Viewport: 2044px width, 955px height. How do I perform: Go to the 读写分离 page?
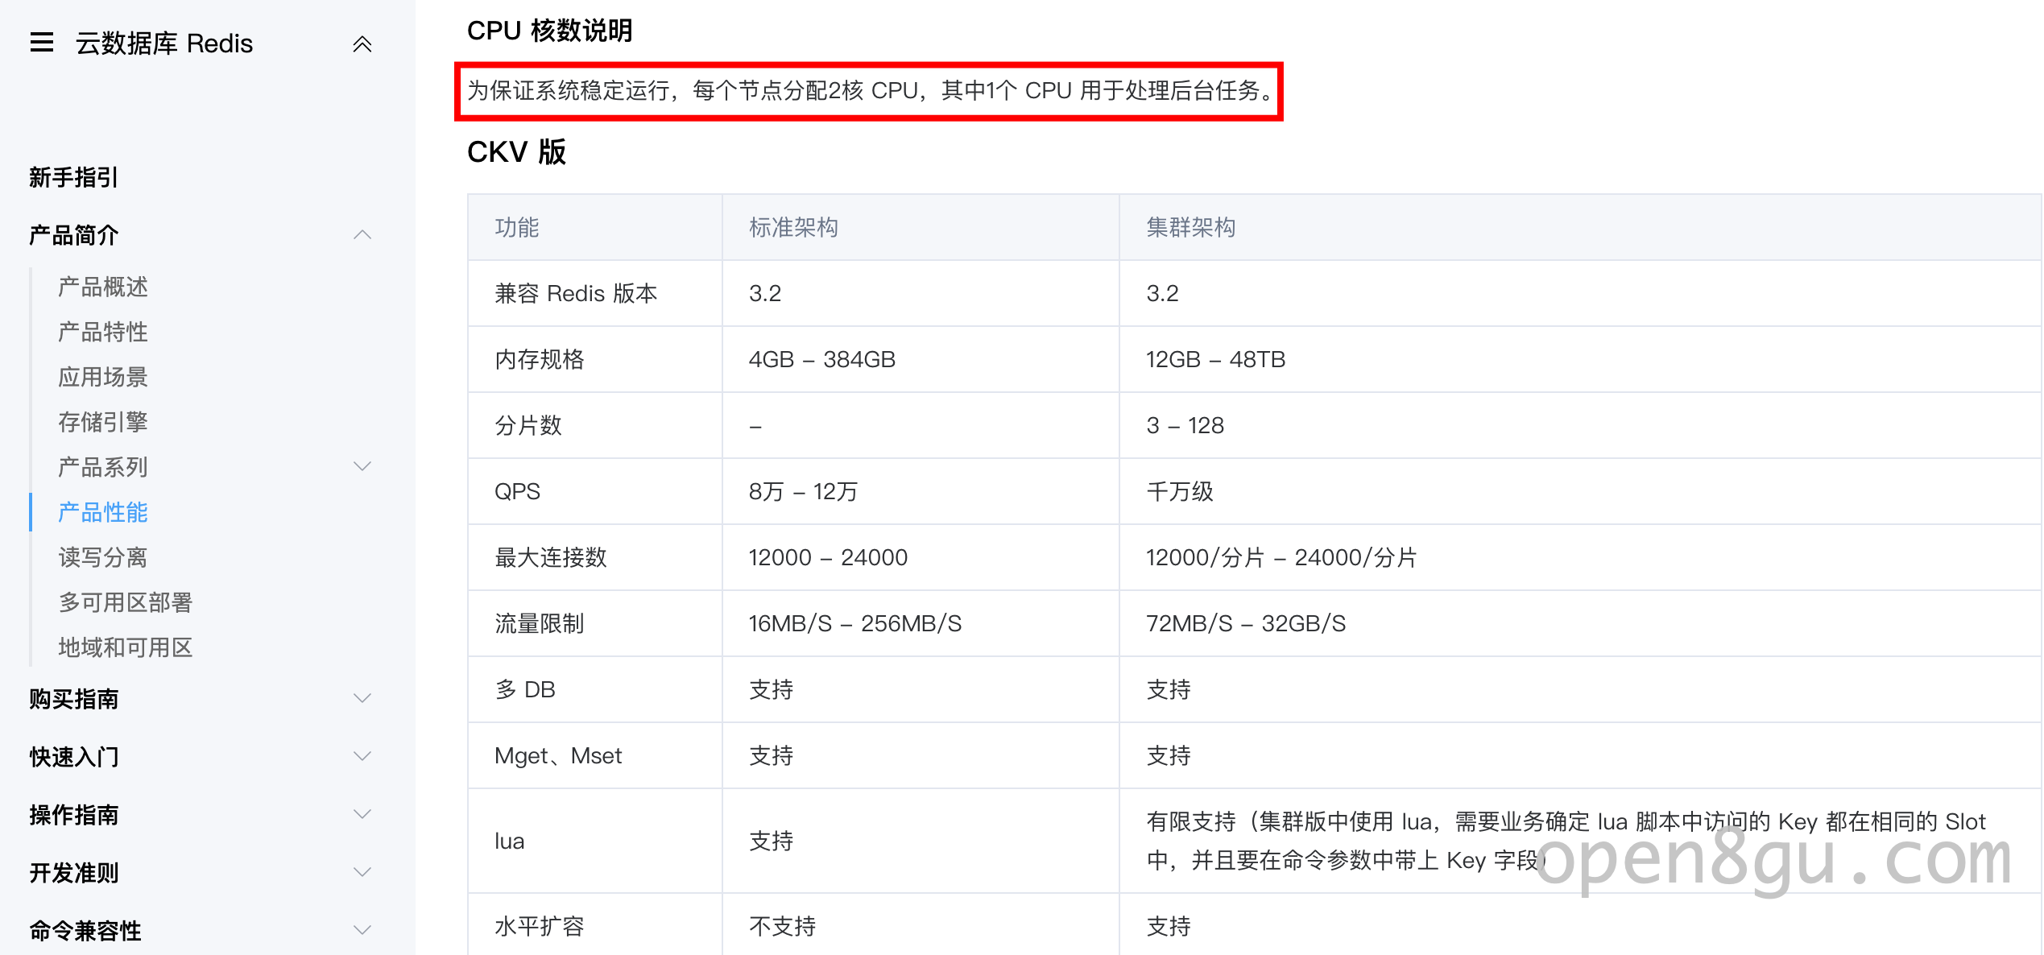click(x=103, y=557)
